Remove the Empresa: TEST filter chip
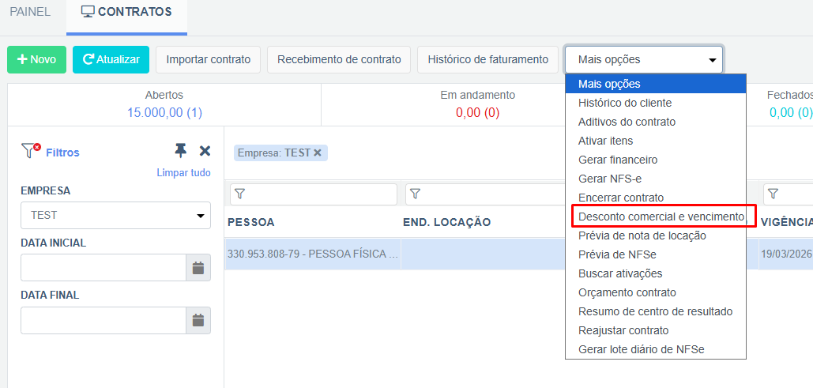 (x=318, y=153)
